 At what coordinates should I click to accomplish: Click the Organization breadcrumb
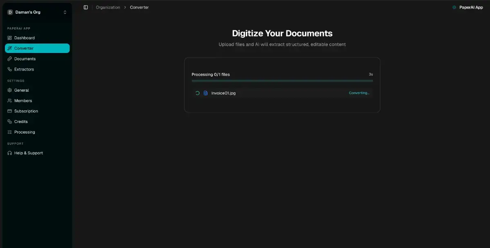pyautogui.click(x=108, y=7)
